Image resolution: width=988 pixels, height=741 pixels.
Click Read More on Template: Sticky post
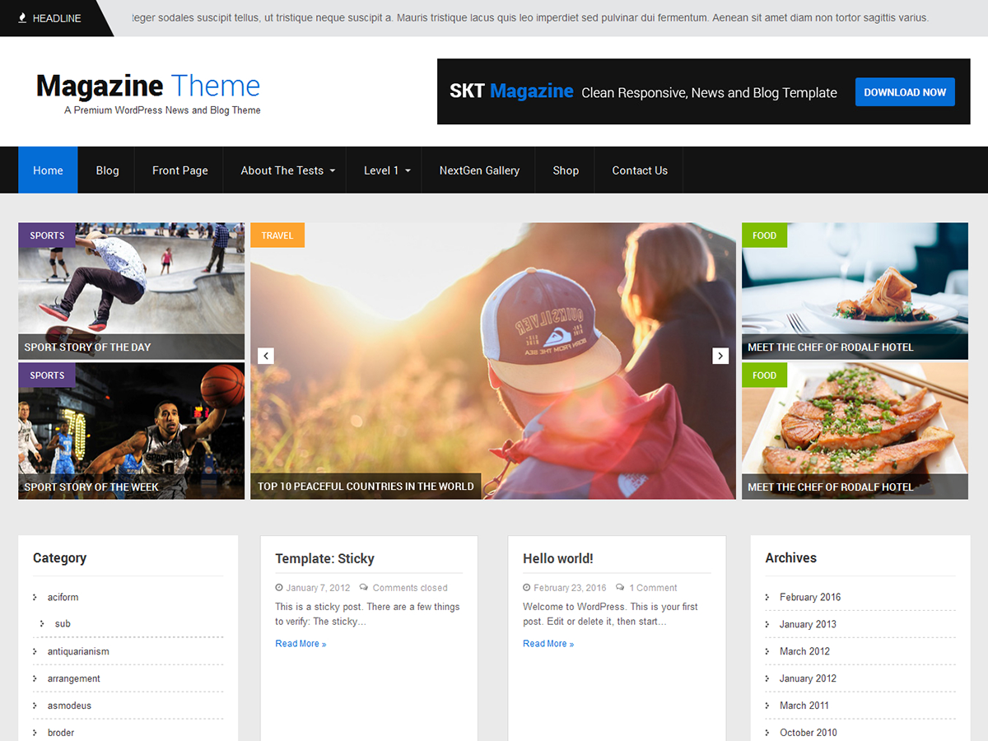point(300,643)
